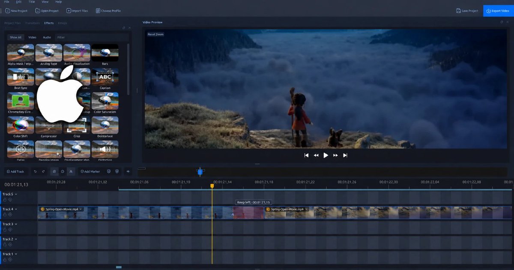514x270 pixels.
Task: Choose the Beat Sync effect
Action: 21,79
